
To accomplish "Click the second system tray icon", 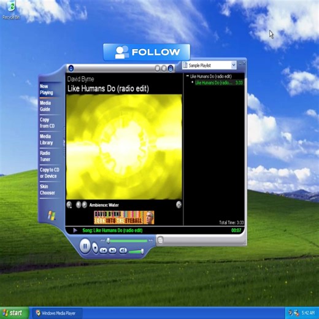I will click(x=296, y=313).
